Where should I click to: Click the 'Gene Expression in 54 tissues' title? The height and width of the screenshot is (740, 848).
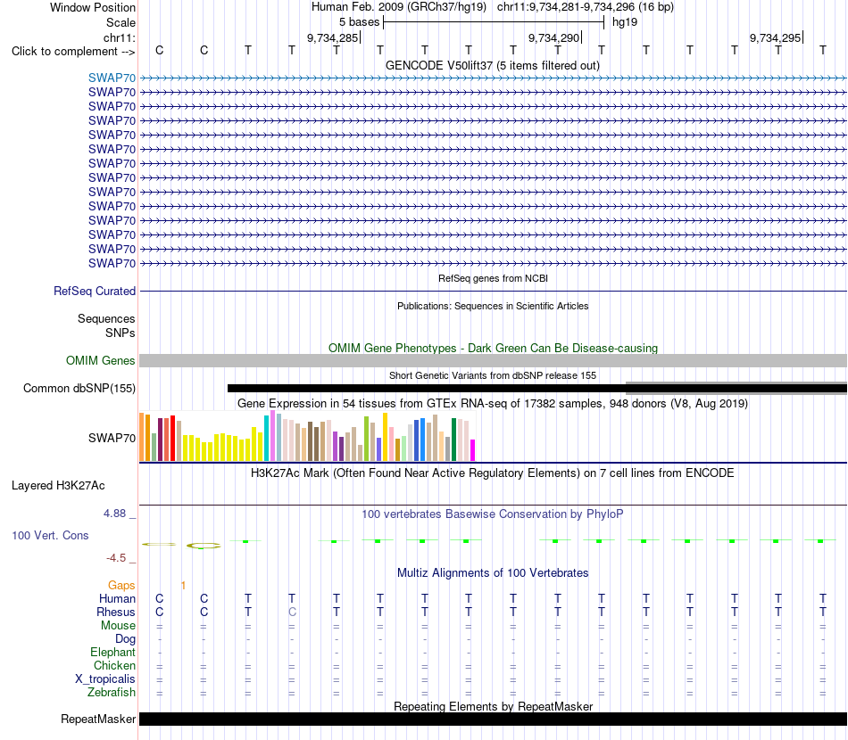point(493,404)
